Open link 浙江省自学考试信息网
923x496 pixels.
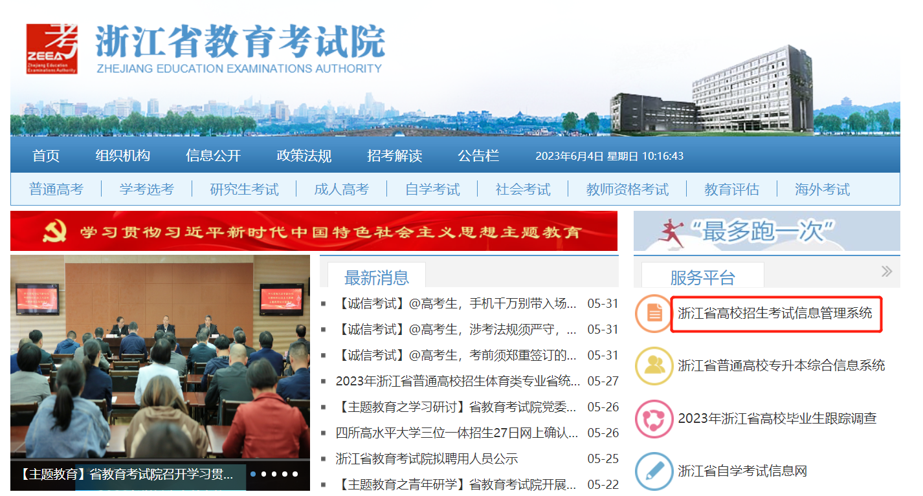[x=742, y=471]
